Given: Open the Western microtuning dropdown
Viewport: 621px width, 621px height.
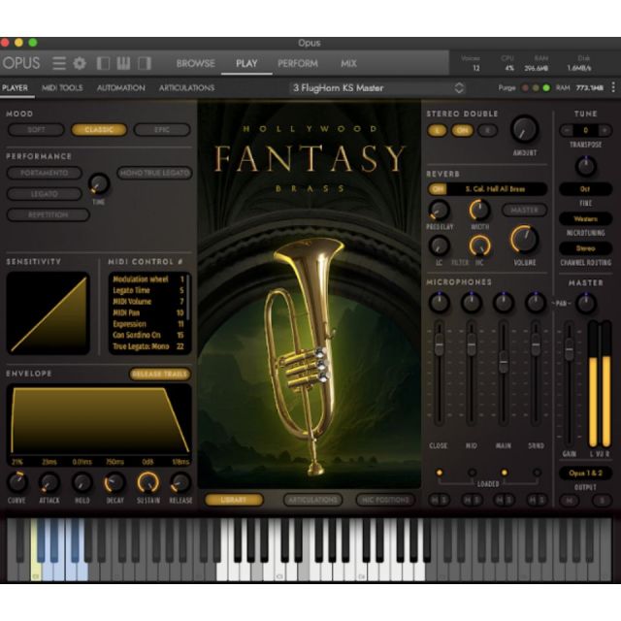Looking at the screenshot, I should (585, 218).
